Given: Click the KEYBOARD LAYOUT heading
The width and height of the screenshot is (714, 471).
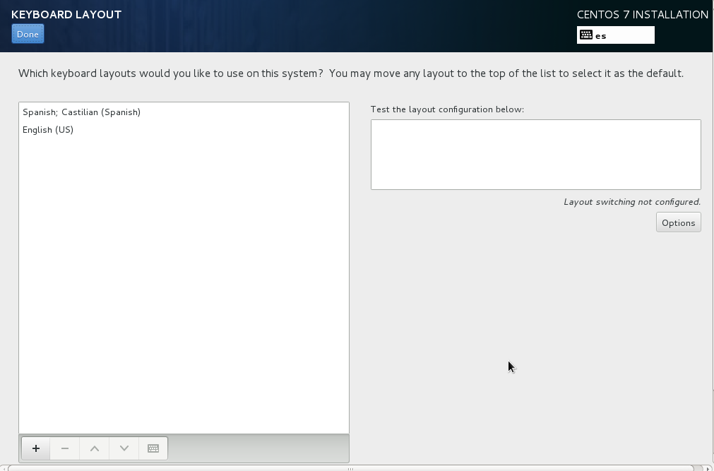Looking at the screenshot, I should pyautogui.click(x=66, y=14).
